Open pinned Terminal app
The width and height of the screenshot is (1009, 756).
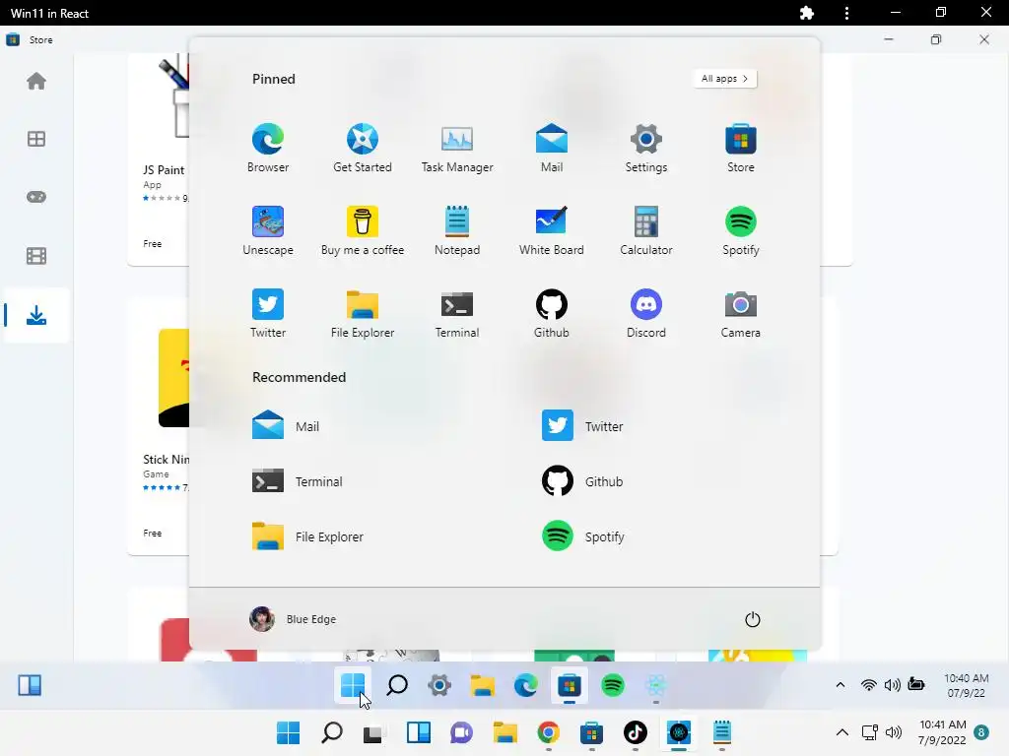point(457,314)
